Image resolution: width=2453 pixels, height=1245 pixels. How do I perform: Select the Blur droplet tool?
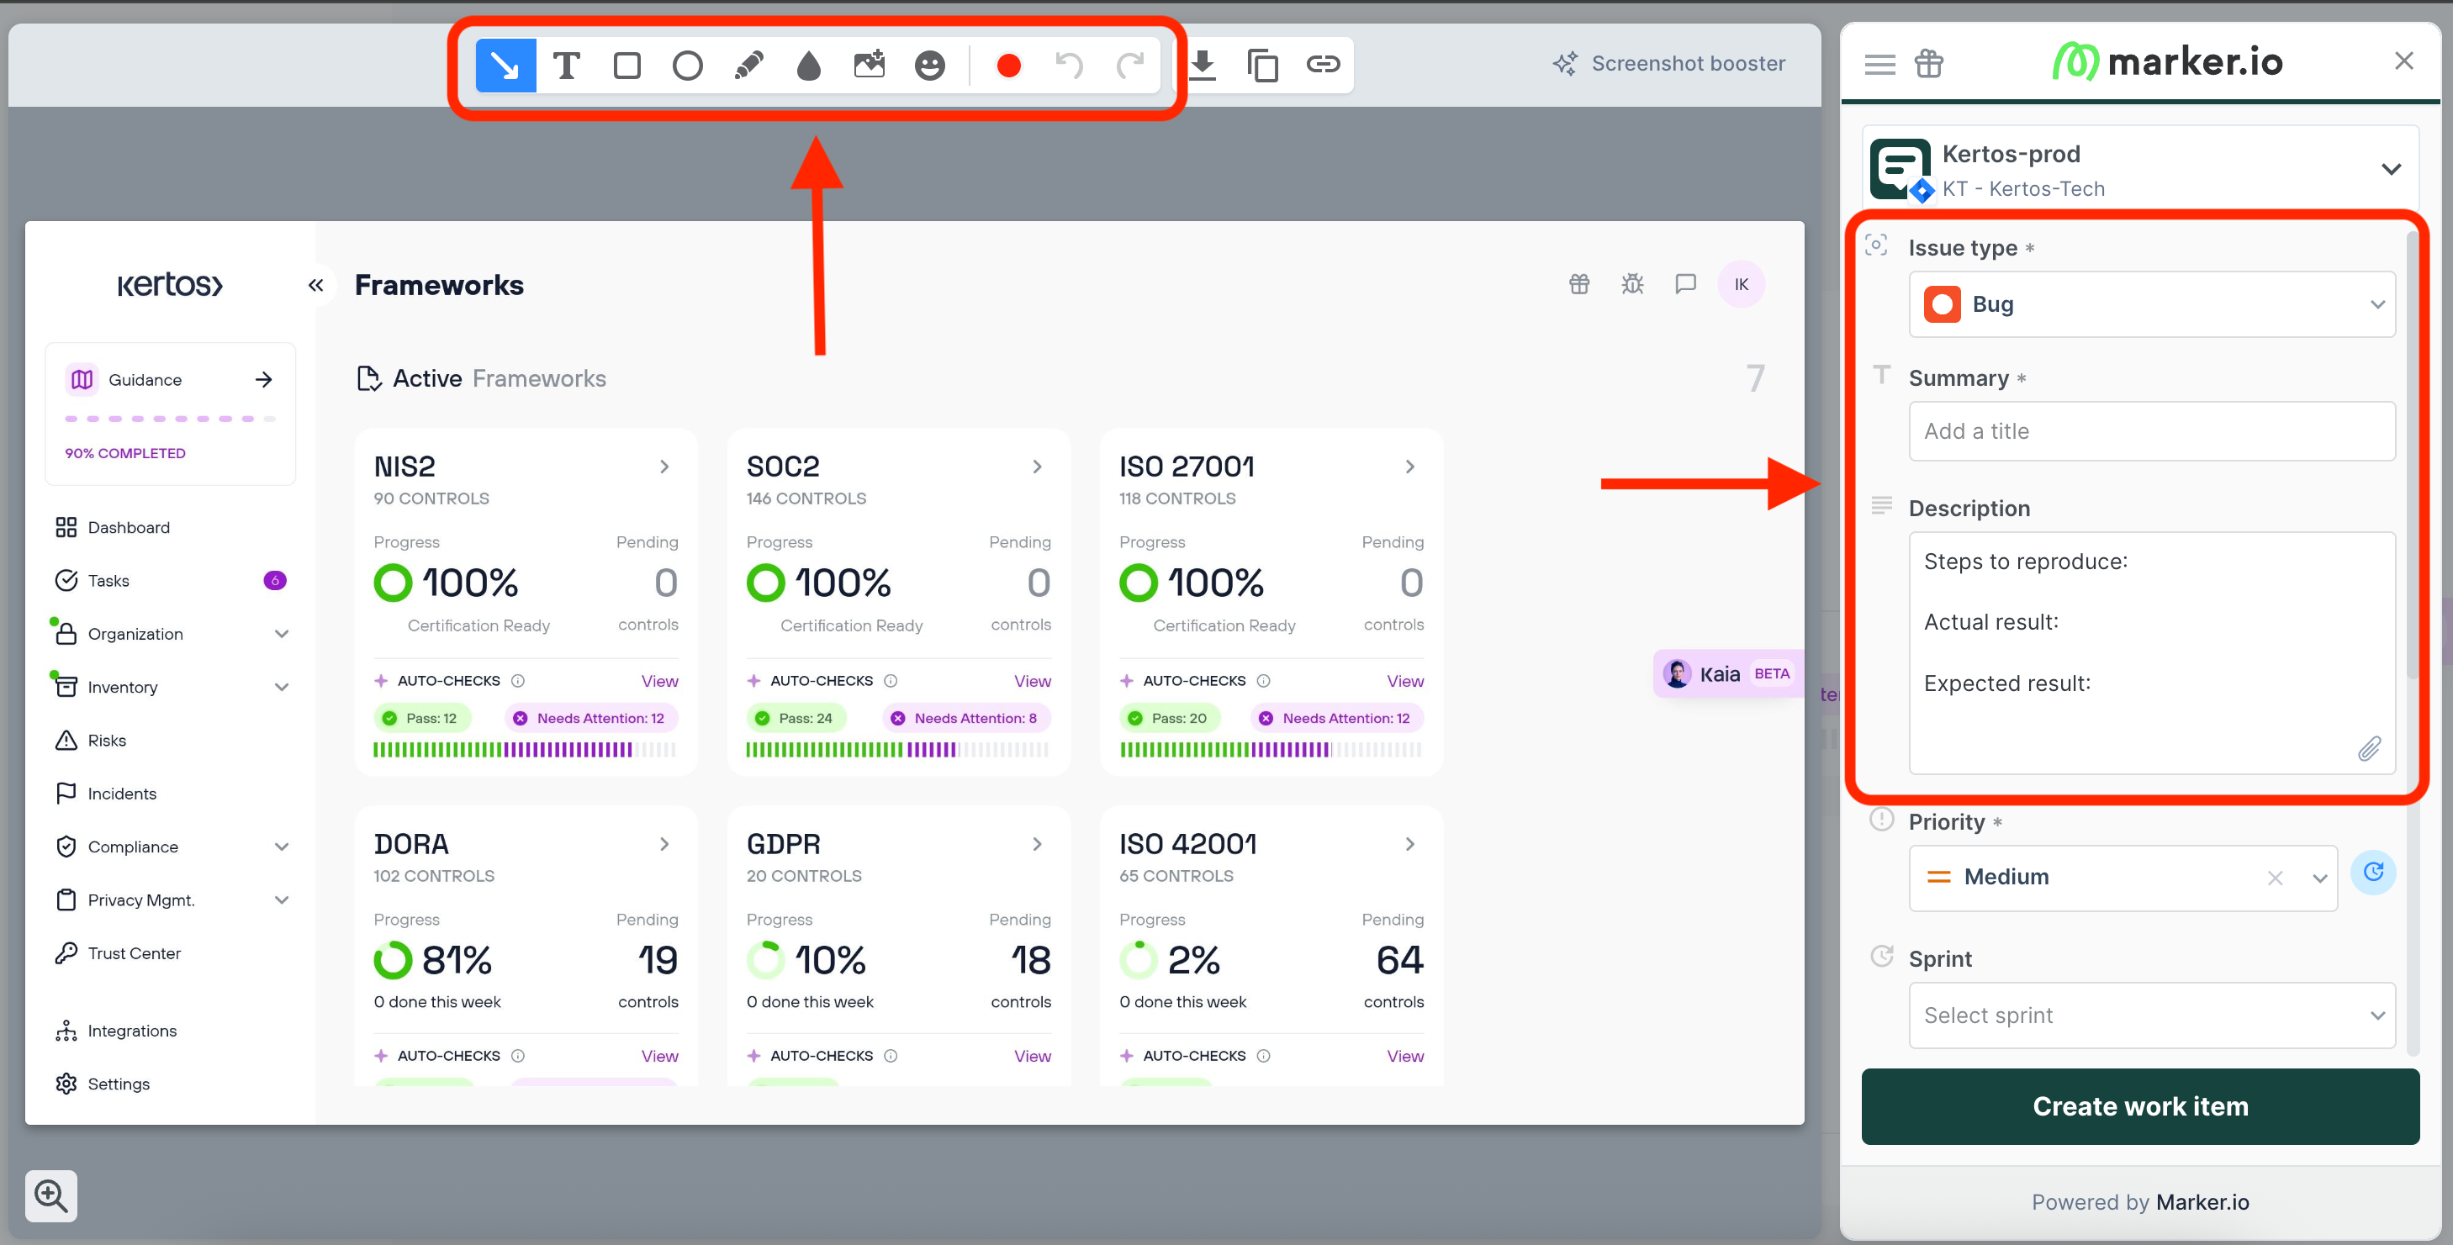point(808,65)
